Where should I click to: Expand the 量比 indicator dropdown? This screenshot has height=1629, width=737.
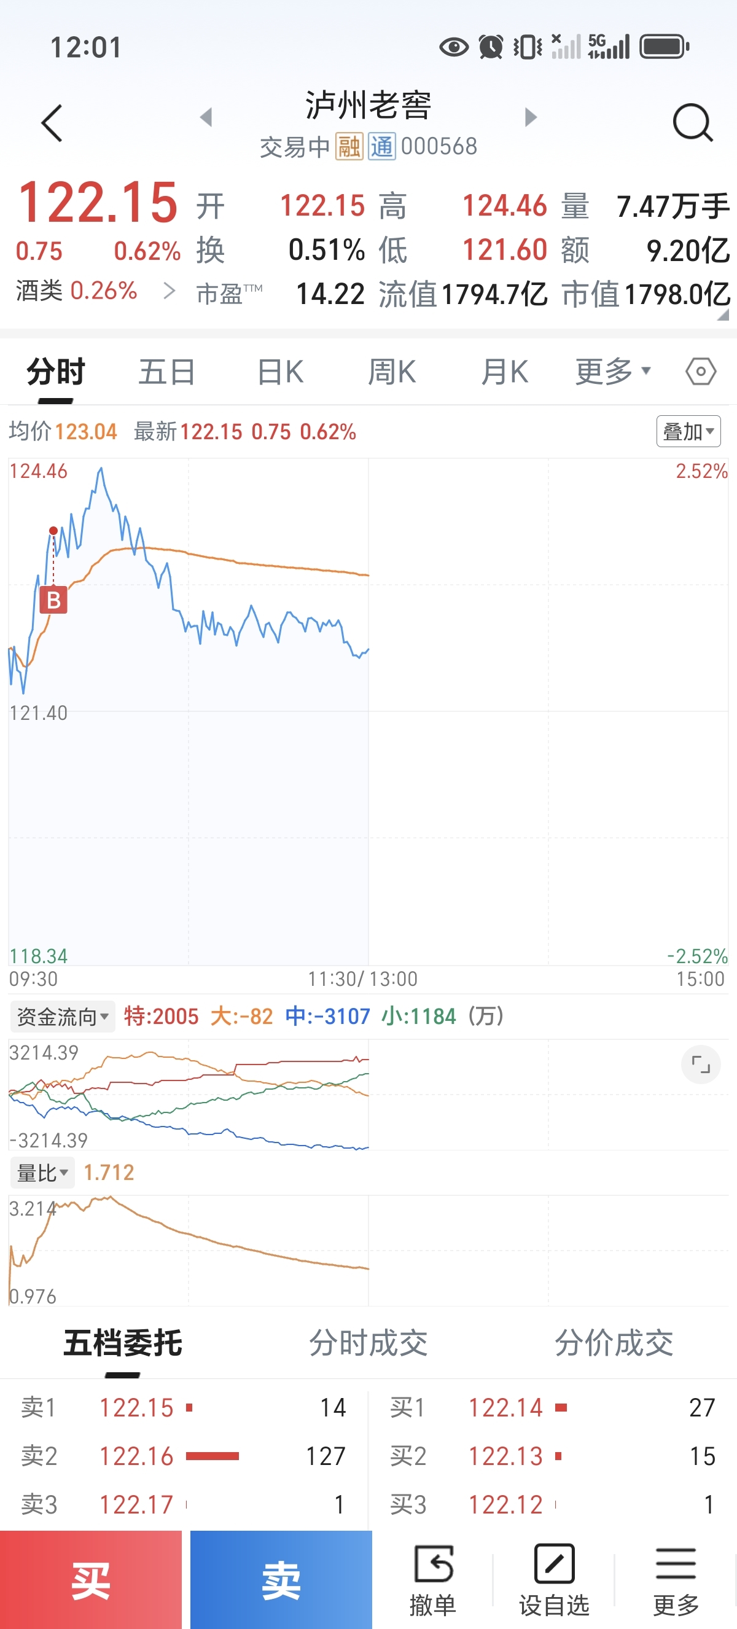point(42,1173)
